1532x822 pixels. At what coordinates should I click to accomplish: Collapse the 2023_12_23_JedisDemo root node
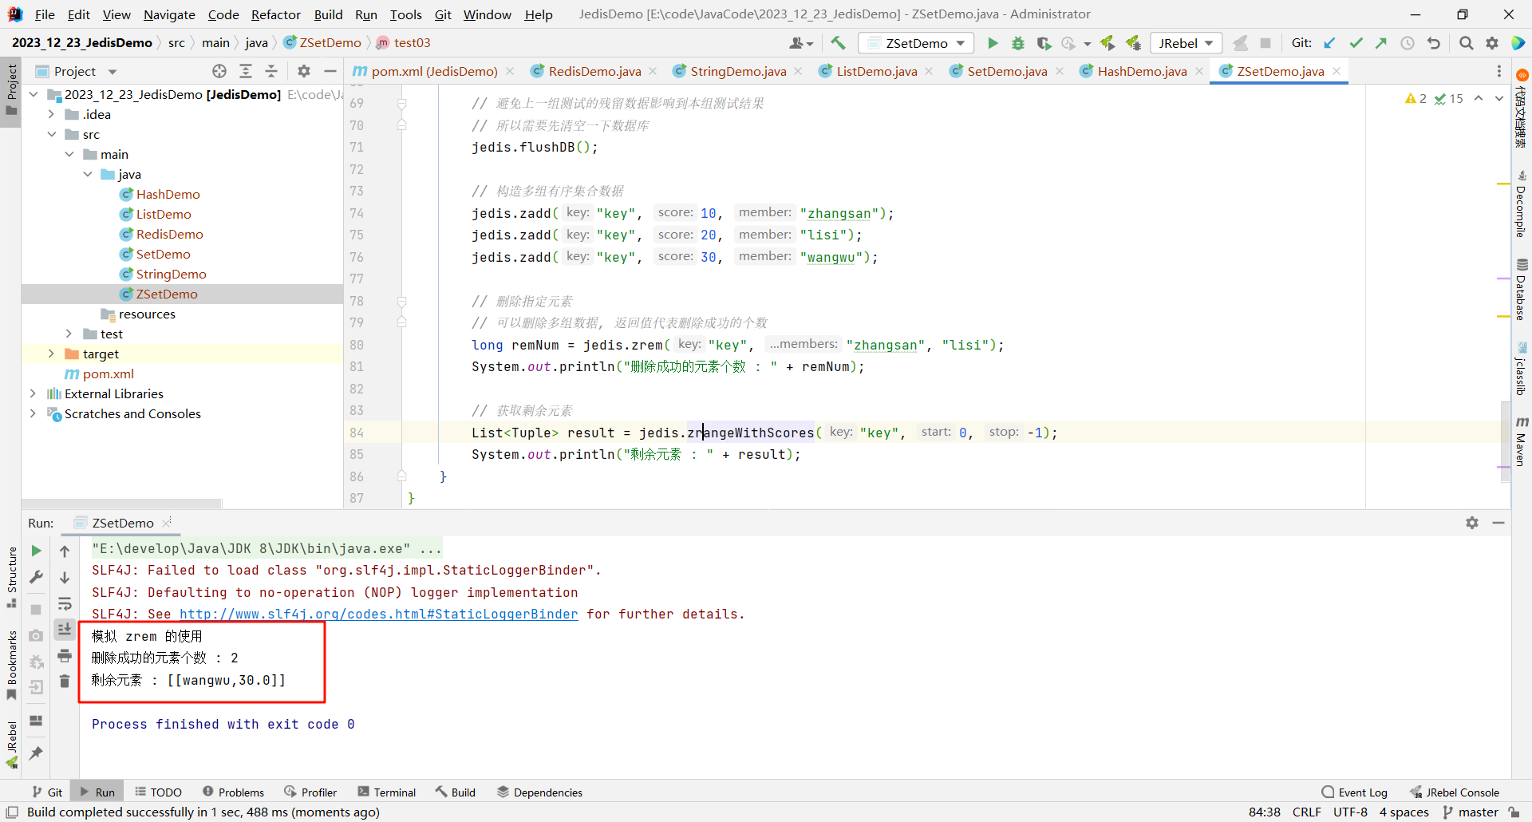pos(34,94)
